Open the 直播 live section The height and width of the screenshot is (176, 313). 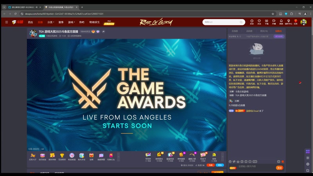pyautogui.click(x=40, y=22)
